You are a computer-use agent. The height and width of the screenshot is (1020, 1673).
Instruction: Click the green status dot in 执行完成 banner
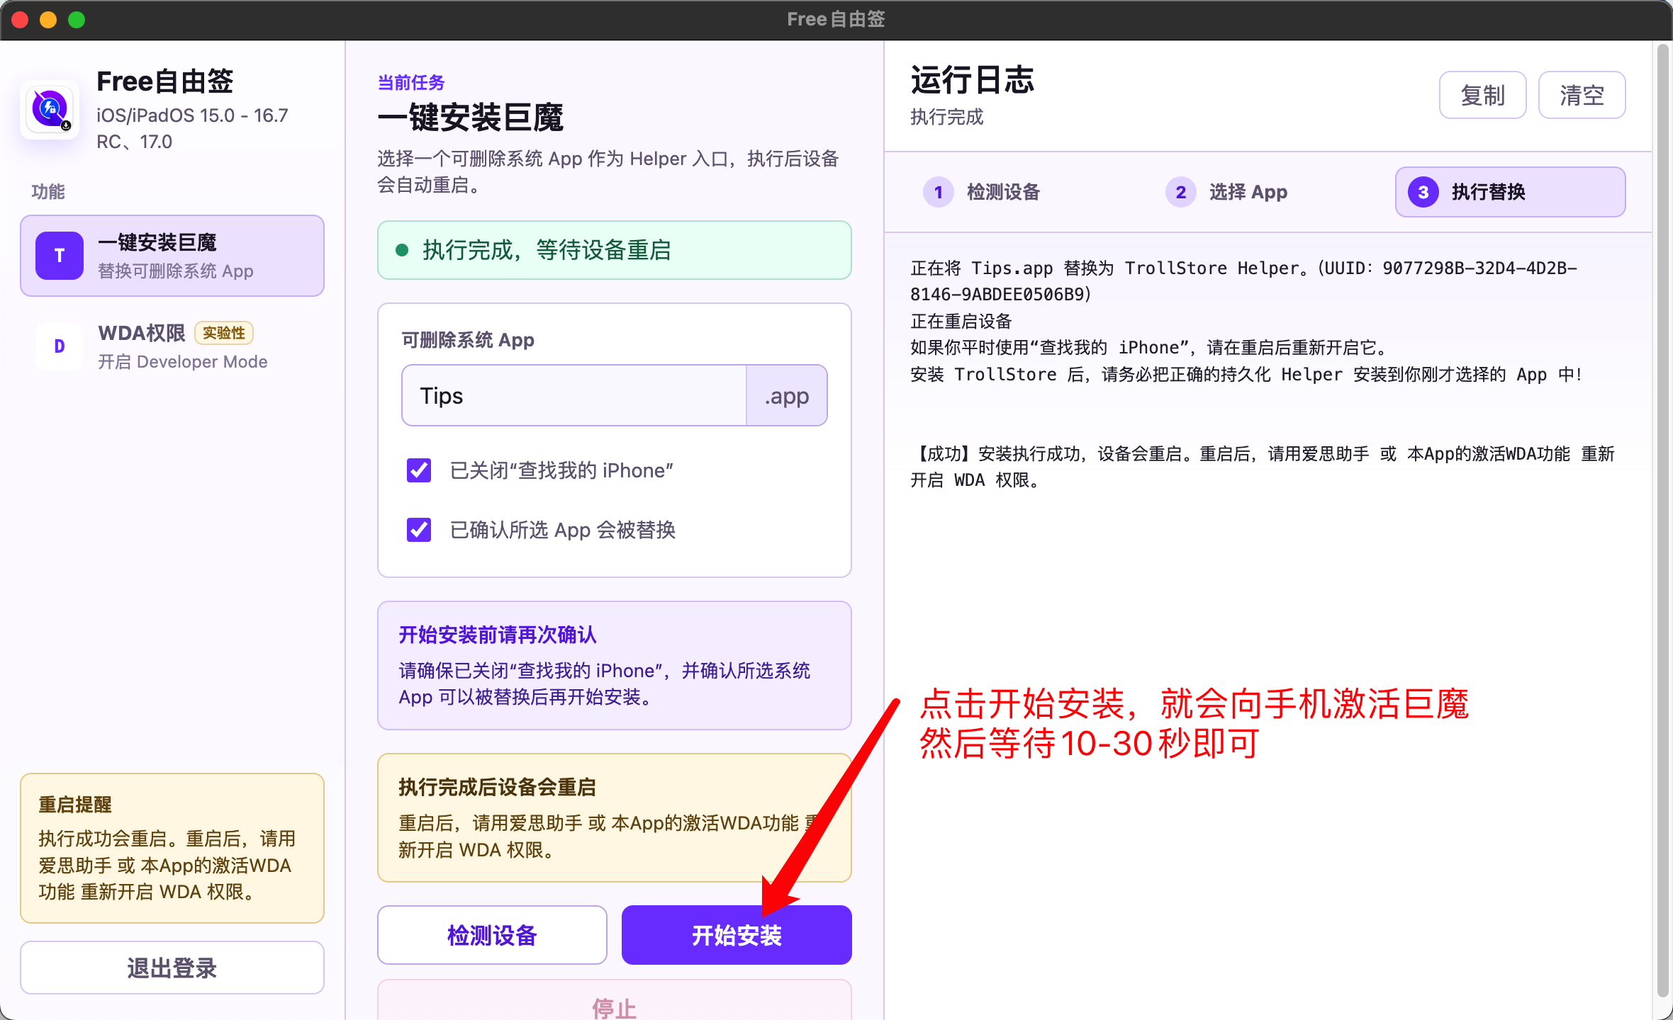(402, 250)
